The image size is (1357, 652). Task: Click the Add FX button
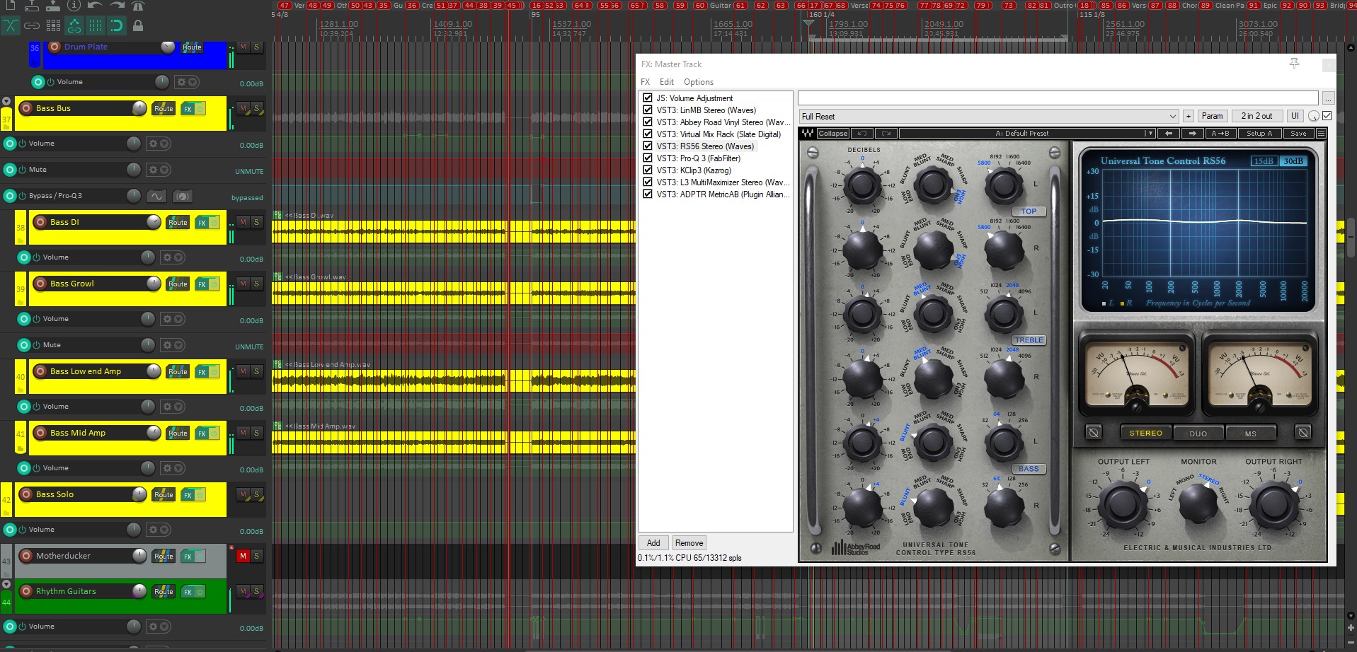(x=653, y=543)
